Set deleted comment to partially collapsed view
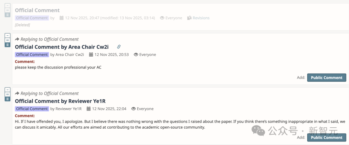Viewport: 349px width, 145px height. pos(7,10)
